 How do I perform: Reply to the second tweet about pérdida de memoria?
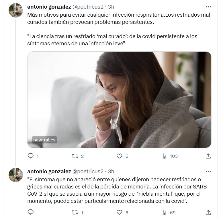pyautogui.click(x=30, y=213)
